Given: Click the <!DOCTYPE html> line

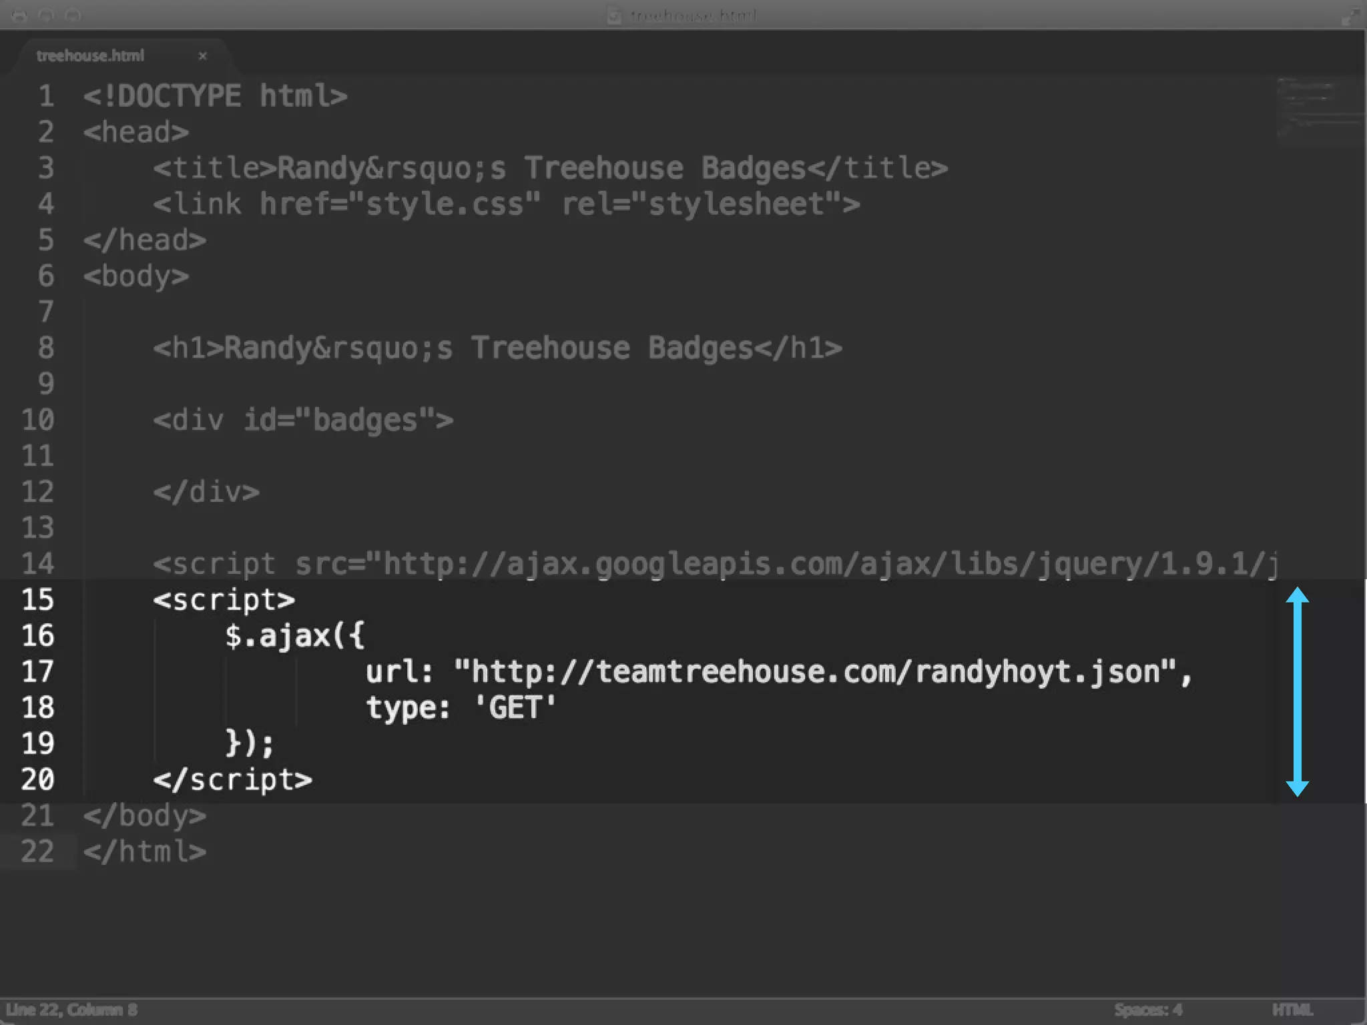Looking at the screenshot, I should [215, 96].
